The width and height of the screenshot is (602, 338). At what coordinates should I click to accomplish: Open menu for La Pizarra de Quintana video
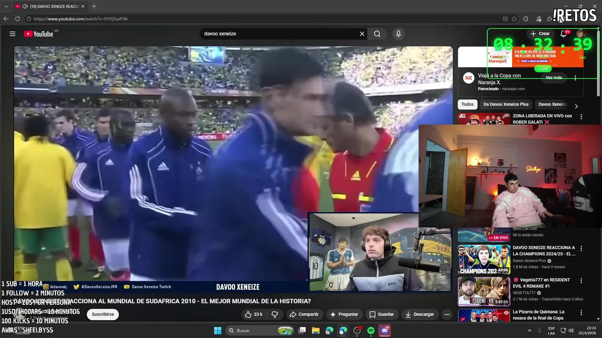pyautogui.click(x=581, y=313)
